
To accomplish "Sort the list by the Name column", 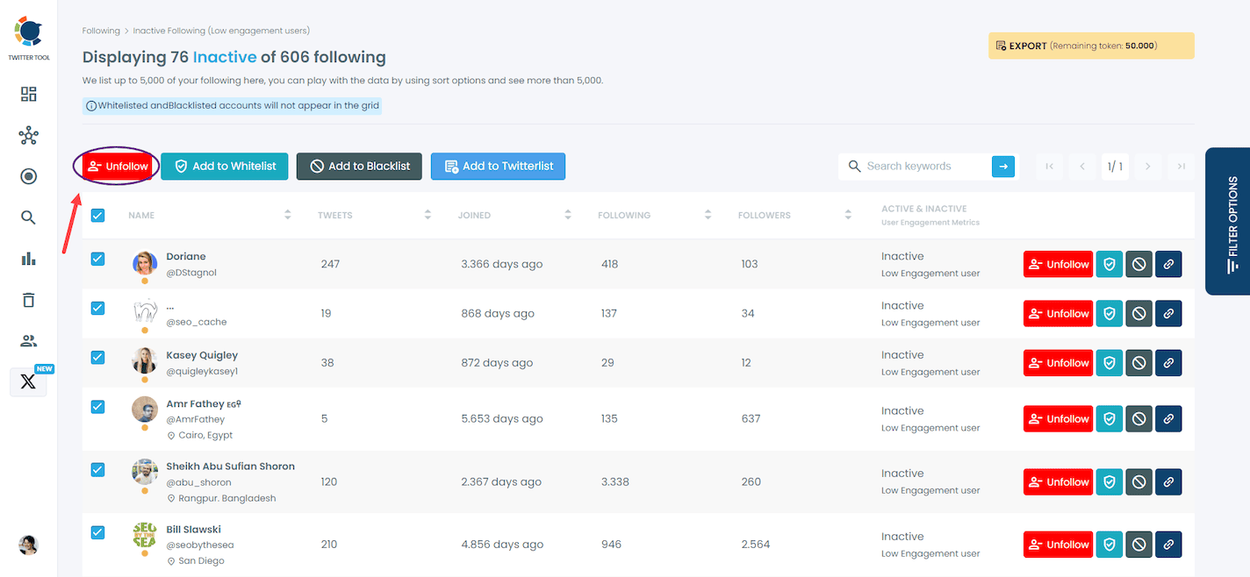I will point(287,215).
